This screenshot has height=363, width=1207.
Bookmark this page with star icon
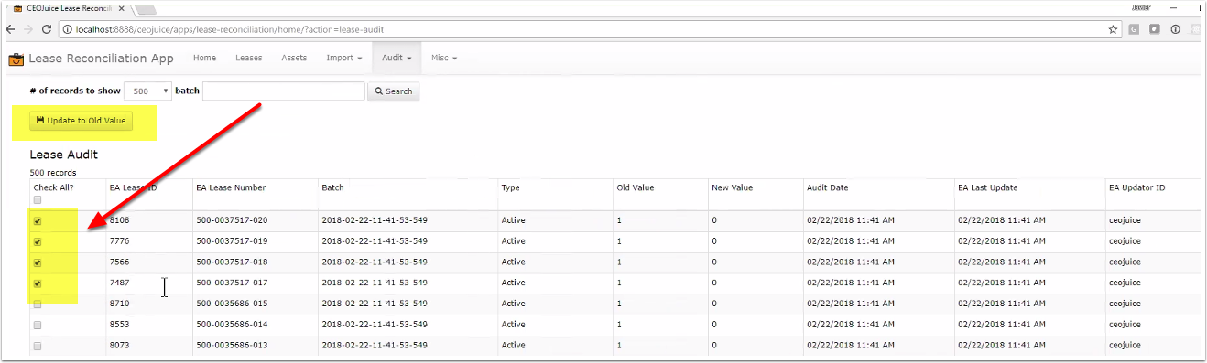(x=1113, y=29)
